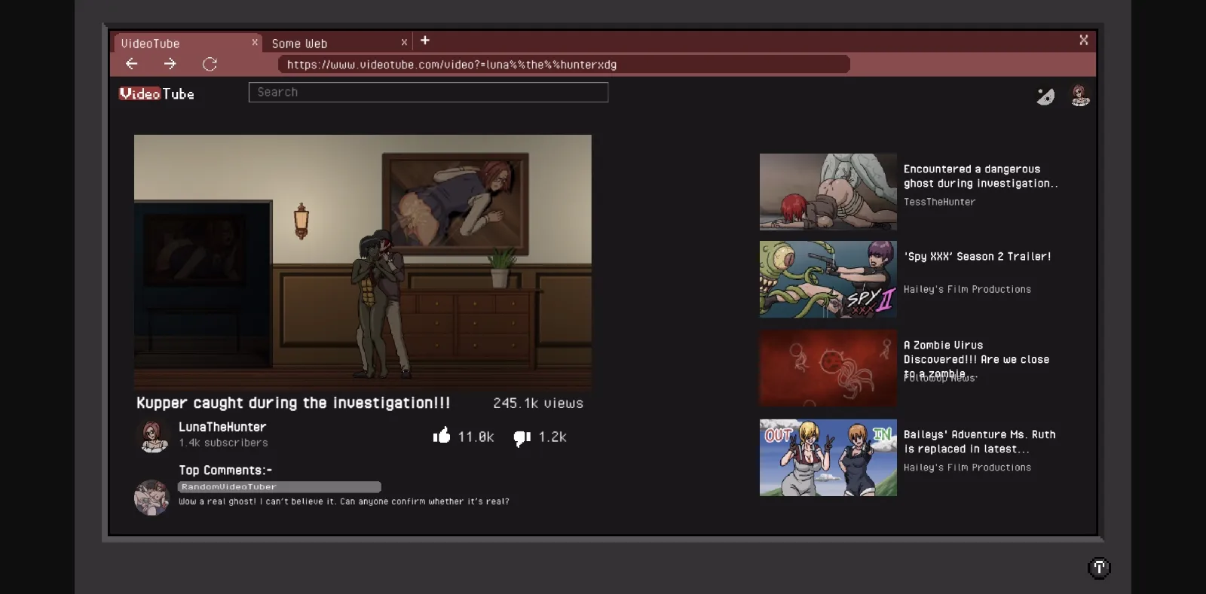The width and height of the screenshot is (1206, 594).
Task: Reload the page with the refresh icon
Action: 210,64
